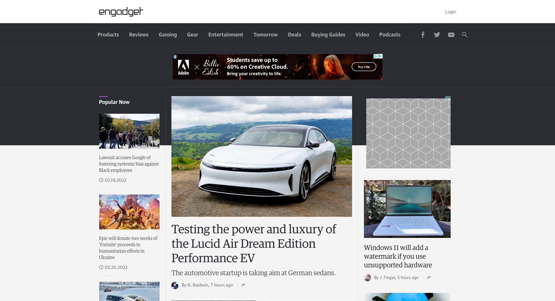Select the Tomorrow nav item

click(266, 35)
